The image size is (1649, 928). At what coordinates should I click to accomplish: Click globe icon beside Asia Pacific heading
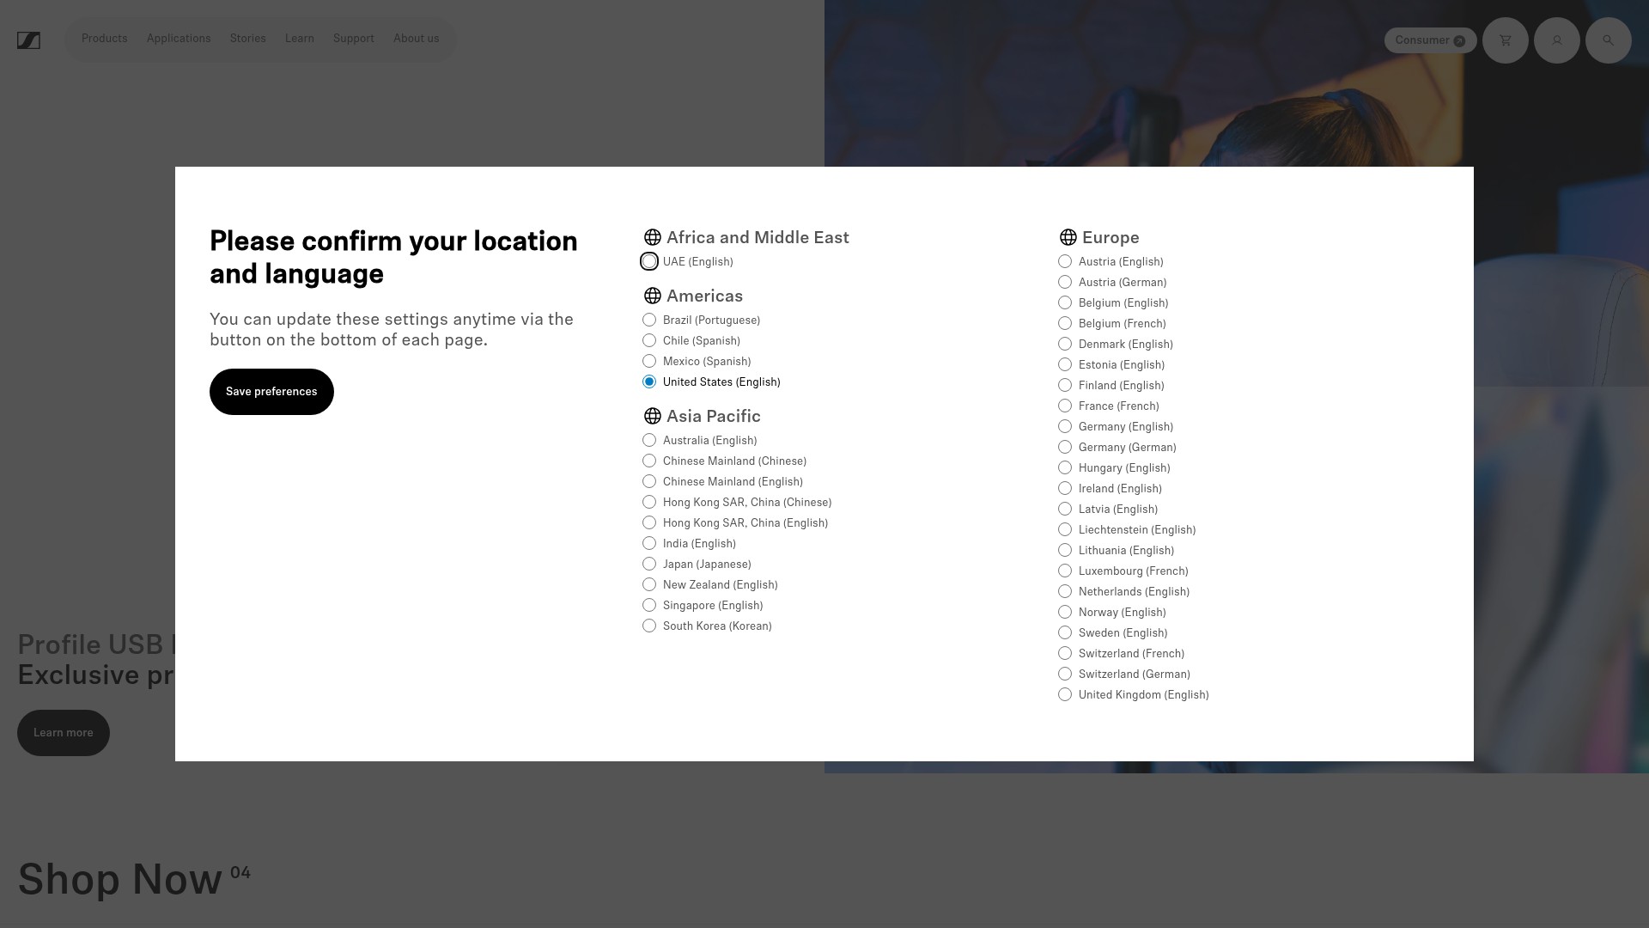click(653, 416)
